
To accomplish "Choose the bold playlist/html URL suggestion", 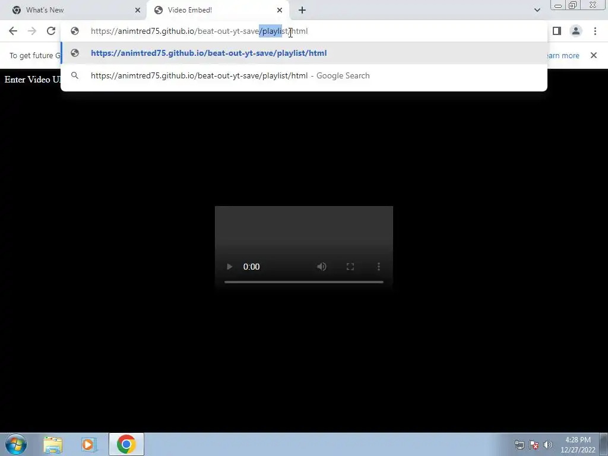I will [x=304, y=53].
